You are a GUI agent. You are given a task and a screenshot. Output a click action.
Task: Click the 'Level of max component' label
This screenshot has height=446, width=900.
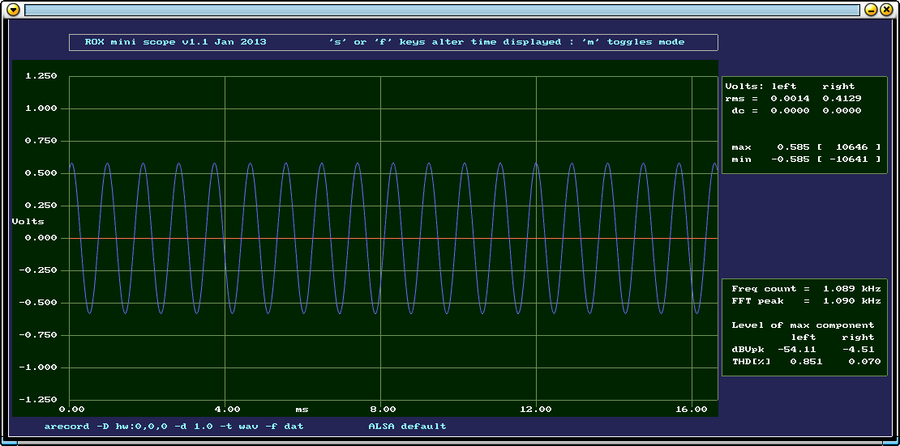click(x=803, y=325)
